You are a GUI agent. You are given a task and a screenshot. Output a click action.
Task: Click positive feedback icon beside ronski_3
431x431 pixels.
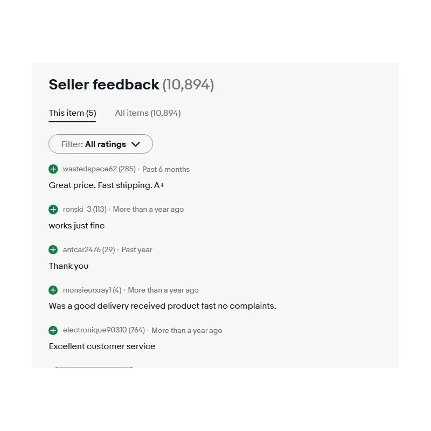coord(53,210)
